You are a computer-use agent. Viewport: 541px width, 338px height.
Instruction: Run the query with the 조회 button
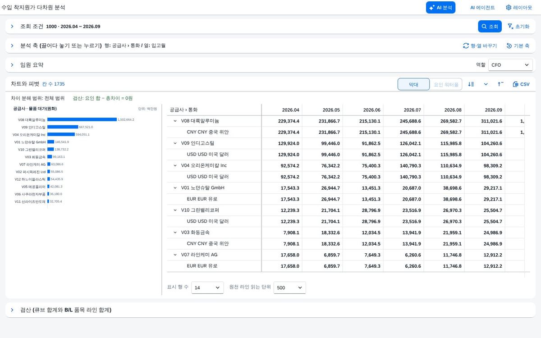[x=490, y=27]
